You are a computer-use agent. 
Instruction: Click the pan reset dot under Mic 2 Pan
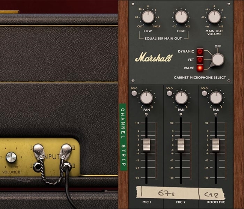181,114
